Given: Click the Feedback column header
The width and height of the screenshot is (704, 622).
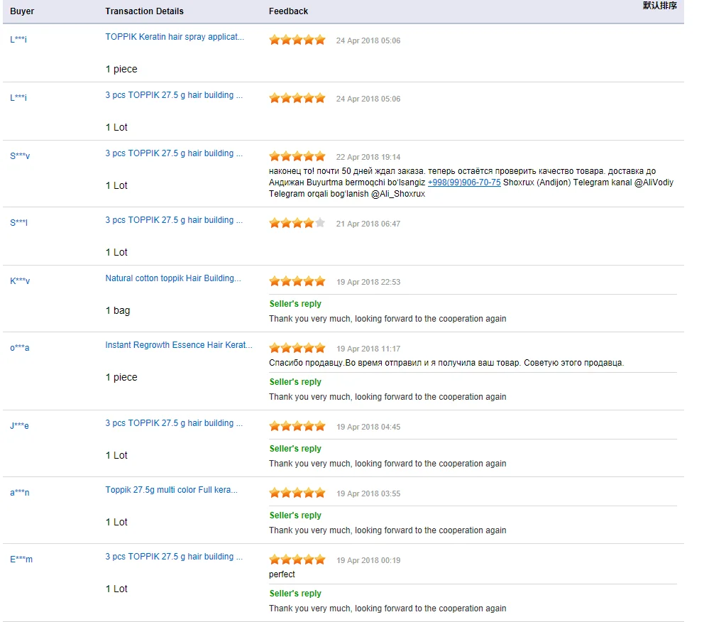Looking at the screenshot, I should (288, 11).
